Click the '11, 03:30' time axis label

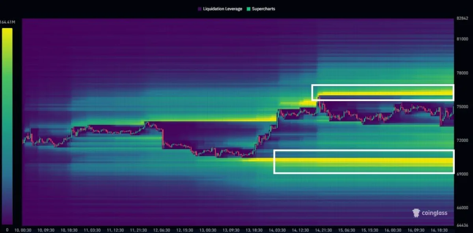[92, 229]
